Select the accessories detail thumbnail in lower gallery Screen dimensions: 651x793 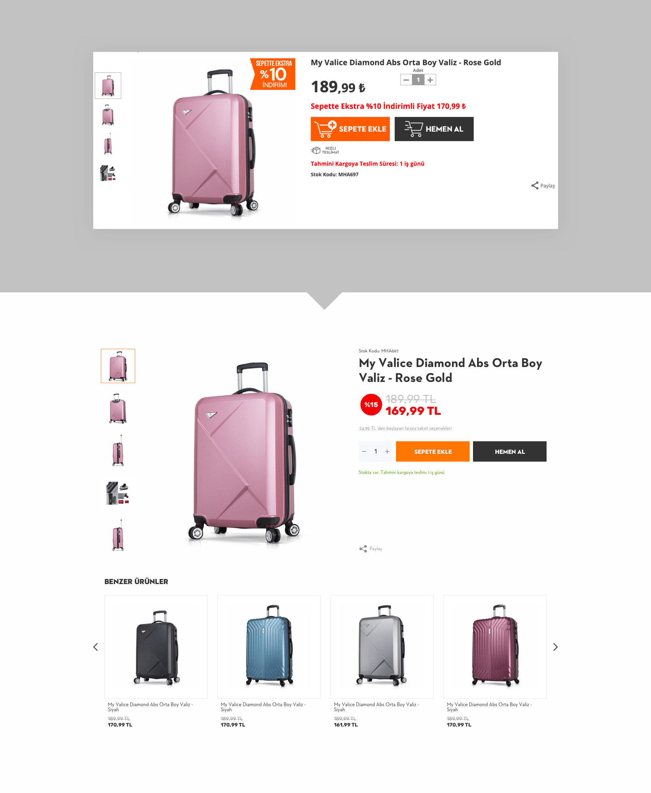pos(118,493)
